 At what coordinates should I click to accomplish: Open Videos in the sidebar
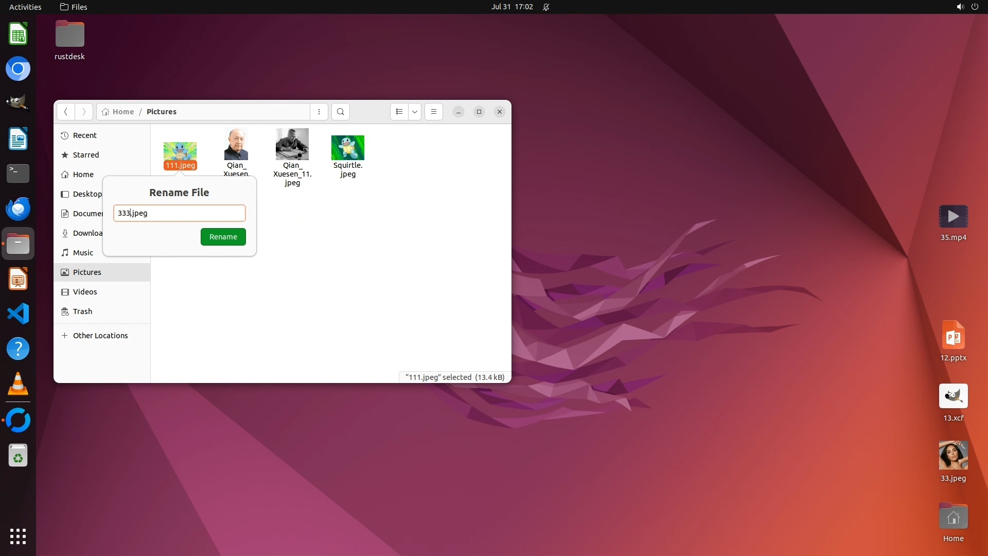(85, 292)
